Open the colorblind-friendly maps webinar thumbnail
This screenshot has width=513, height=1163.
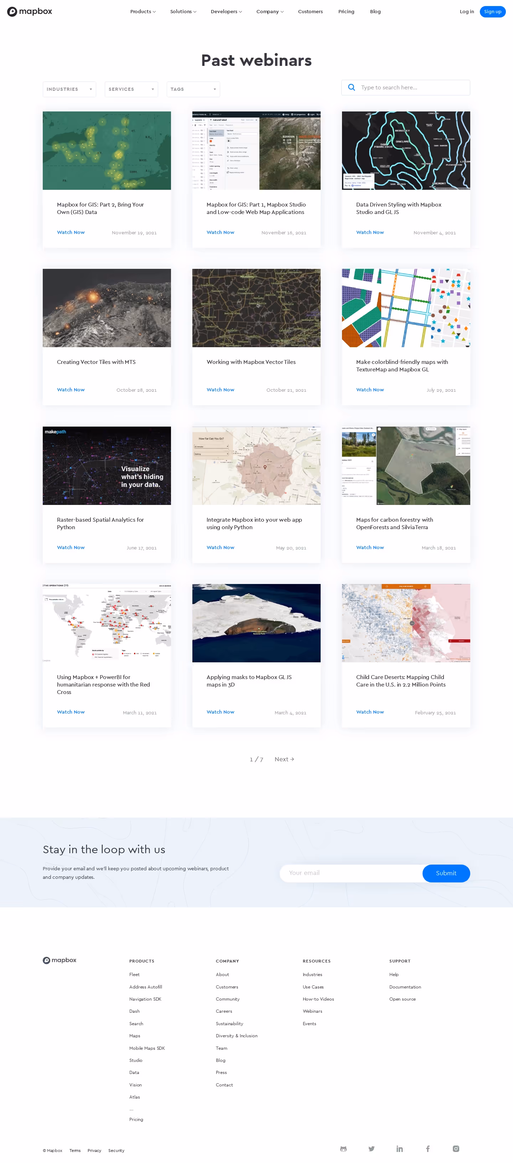405,308
